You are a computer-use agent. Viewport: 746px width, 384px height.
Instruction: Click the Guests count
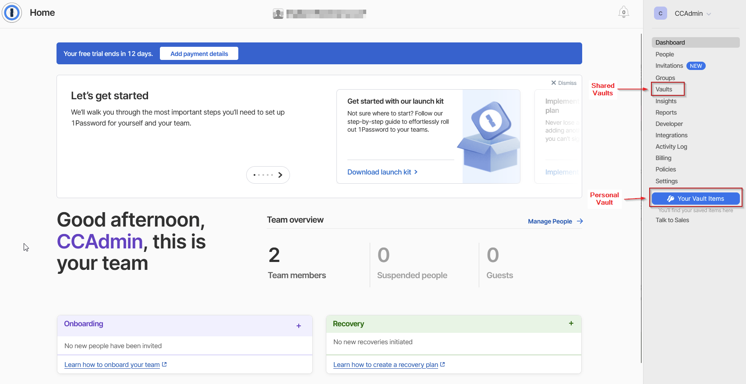(x=493, y=255)
